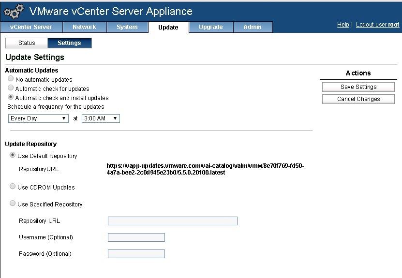Switch to the Admin tab

pyautogui.click(x=253, y=27)
